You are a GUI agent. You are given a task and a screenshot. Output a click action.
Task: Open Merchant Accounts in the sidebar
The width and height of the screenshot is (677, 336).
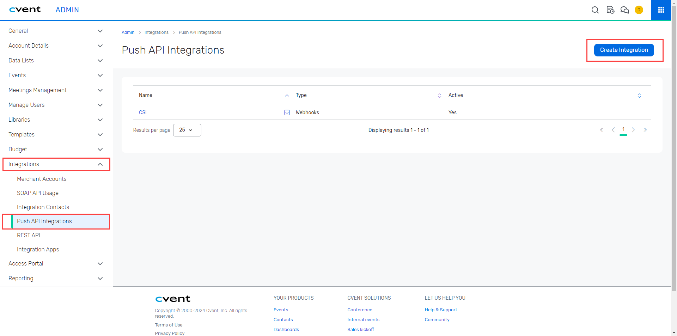pyautogui.click(x=42, y=179)
